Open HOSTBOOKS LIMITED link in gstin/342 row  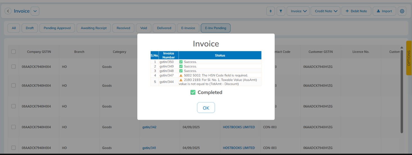pos(239,127)
